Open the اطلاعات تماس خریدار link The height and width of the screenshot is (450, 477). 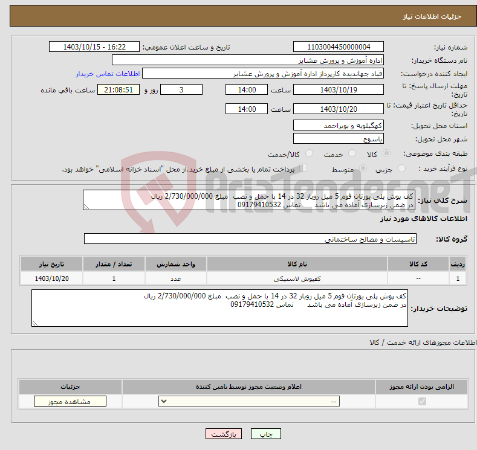coord(108,74)
